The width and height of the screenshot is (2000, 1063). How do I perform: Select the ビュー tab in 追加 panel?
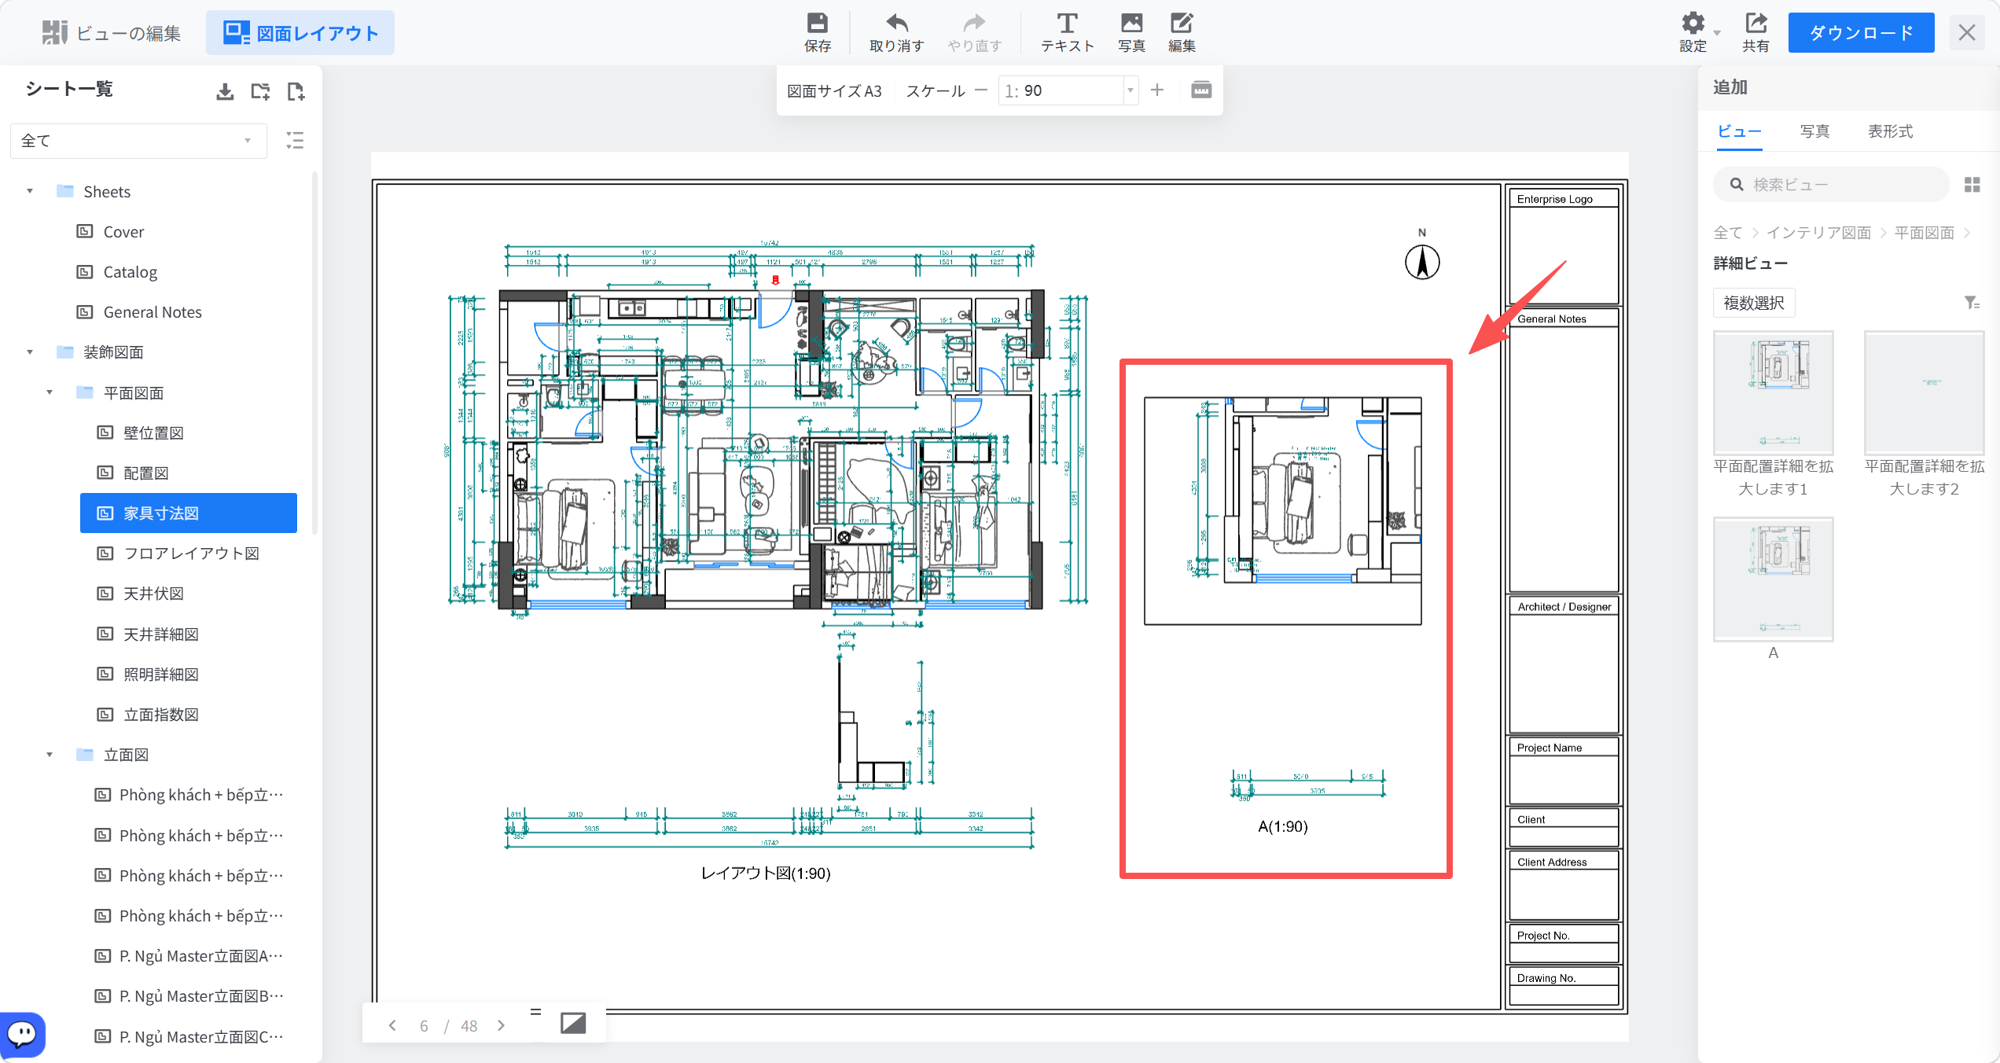1739,131
